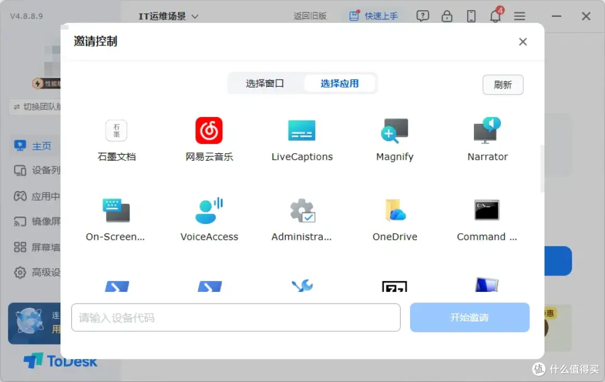This screenshot has width=605, height=382.
Task: Choose the 网易云音乐 app icon
Action: pos(209,131)
